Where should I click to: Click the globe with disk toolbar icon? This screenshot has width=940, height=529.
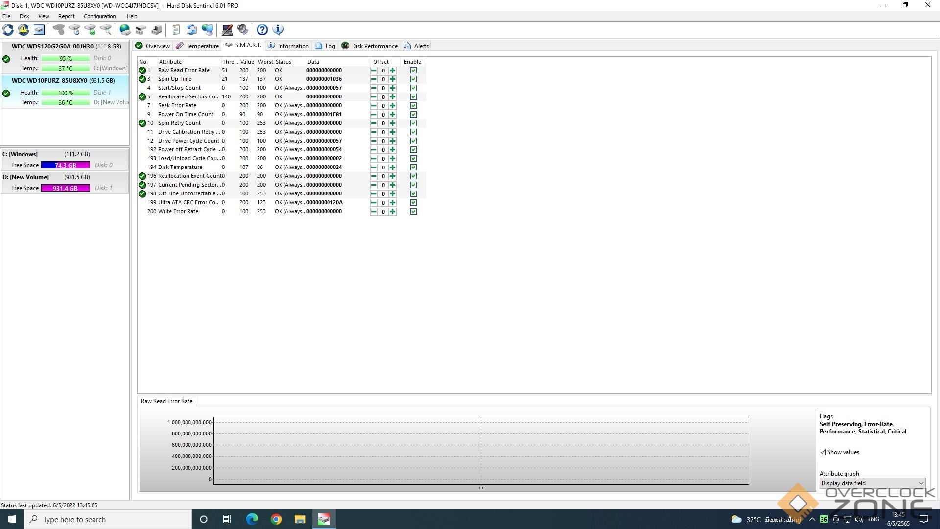tap(125, 30)
